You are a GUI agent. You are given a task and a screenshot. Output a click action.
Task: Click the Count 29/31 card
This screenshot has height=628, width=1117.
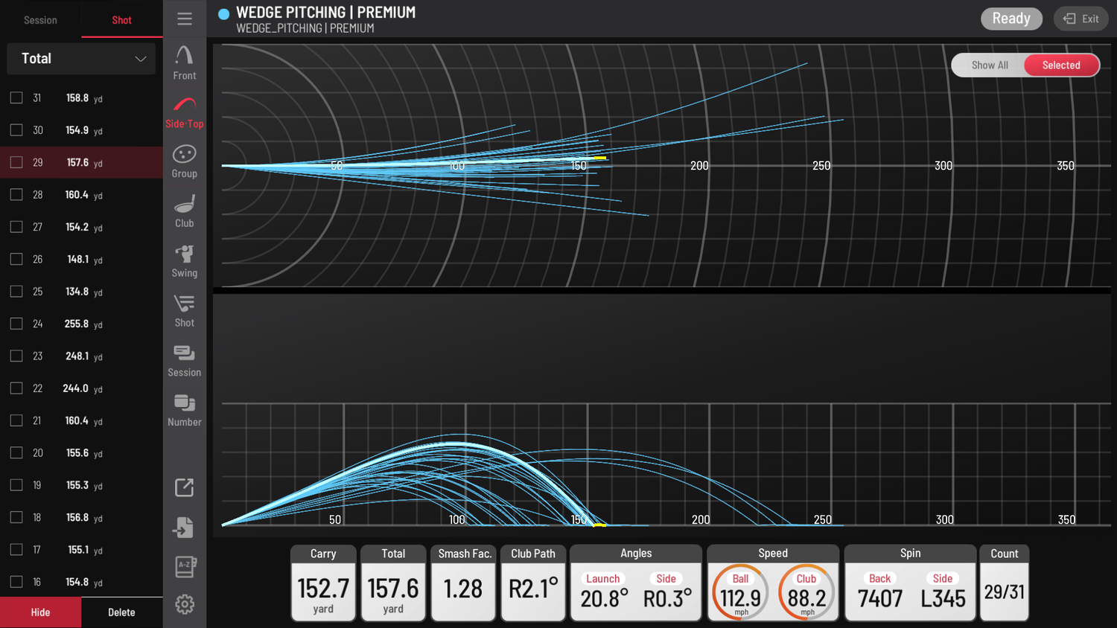click(x=1005, y=583)
